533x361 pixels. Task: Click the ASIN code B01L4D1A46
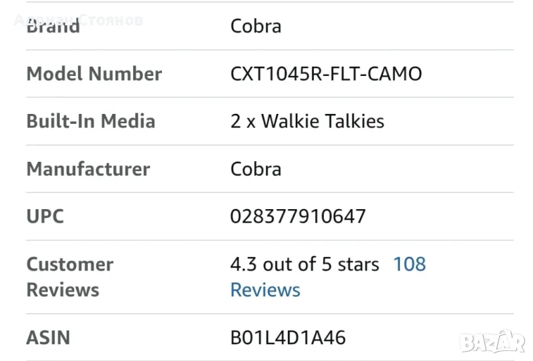[288, 338]
